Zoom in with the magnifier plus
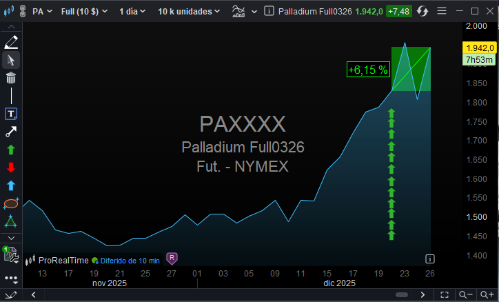This screenshot has width=499, height=302. click(x=487, y=295)
